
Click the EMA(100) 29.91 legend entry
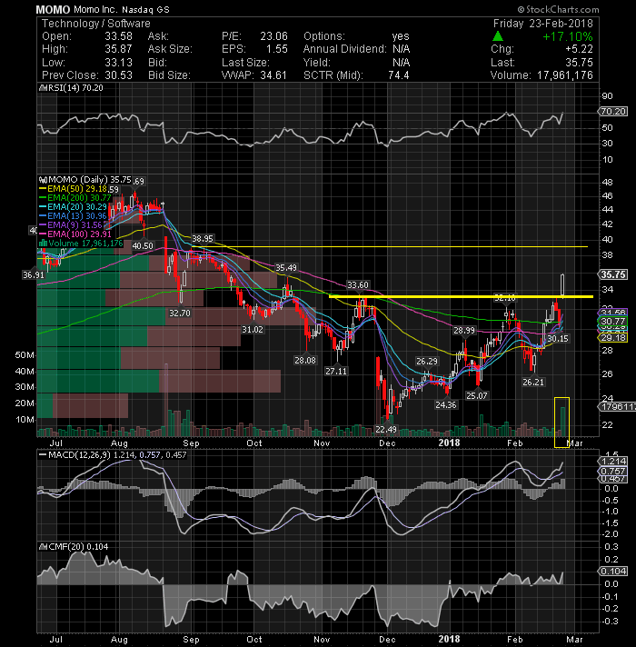tap(79, 234)
